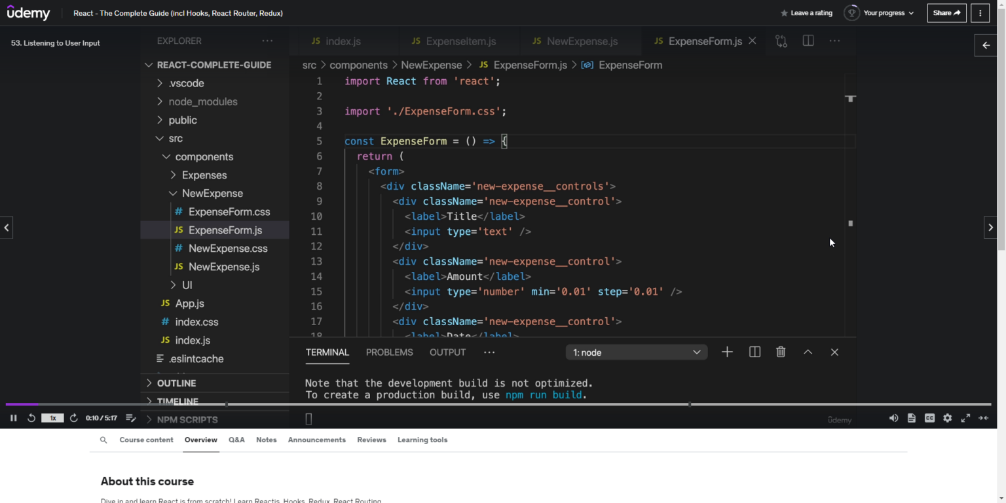Add a new terminal with the plus icon
The image size is (1006, 503).
coord(727,352)
